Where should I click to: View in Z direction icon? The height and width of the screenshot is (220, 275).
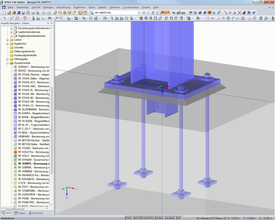click(x=176, y=18)
